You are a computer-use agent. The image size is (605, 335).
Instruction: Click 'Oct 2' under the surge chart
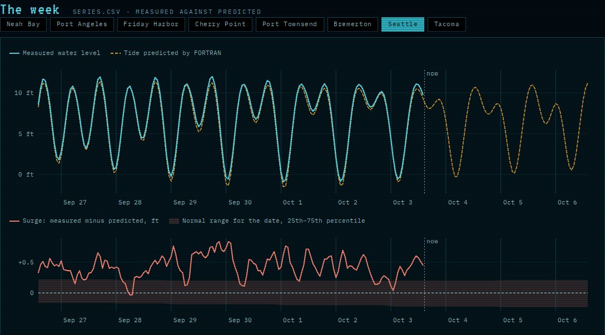[348, 321]
